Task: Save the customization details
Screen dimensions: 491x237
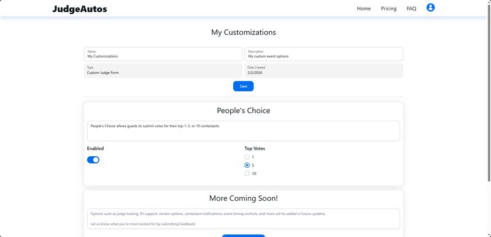Action: (x=243, y=86)
